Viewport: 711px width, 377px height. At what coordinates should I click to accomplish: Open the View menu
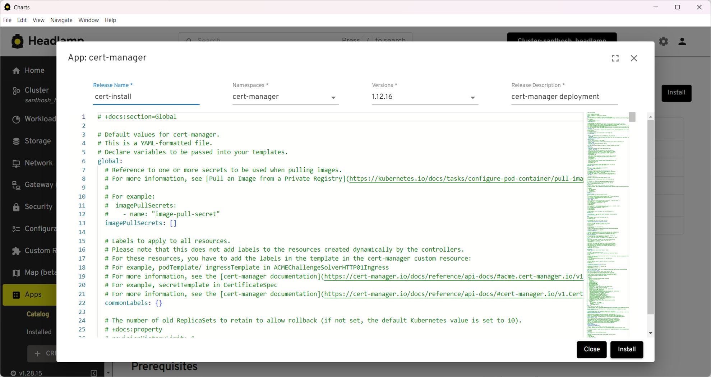click(38, 20)
